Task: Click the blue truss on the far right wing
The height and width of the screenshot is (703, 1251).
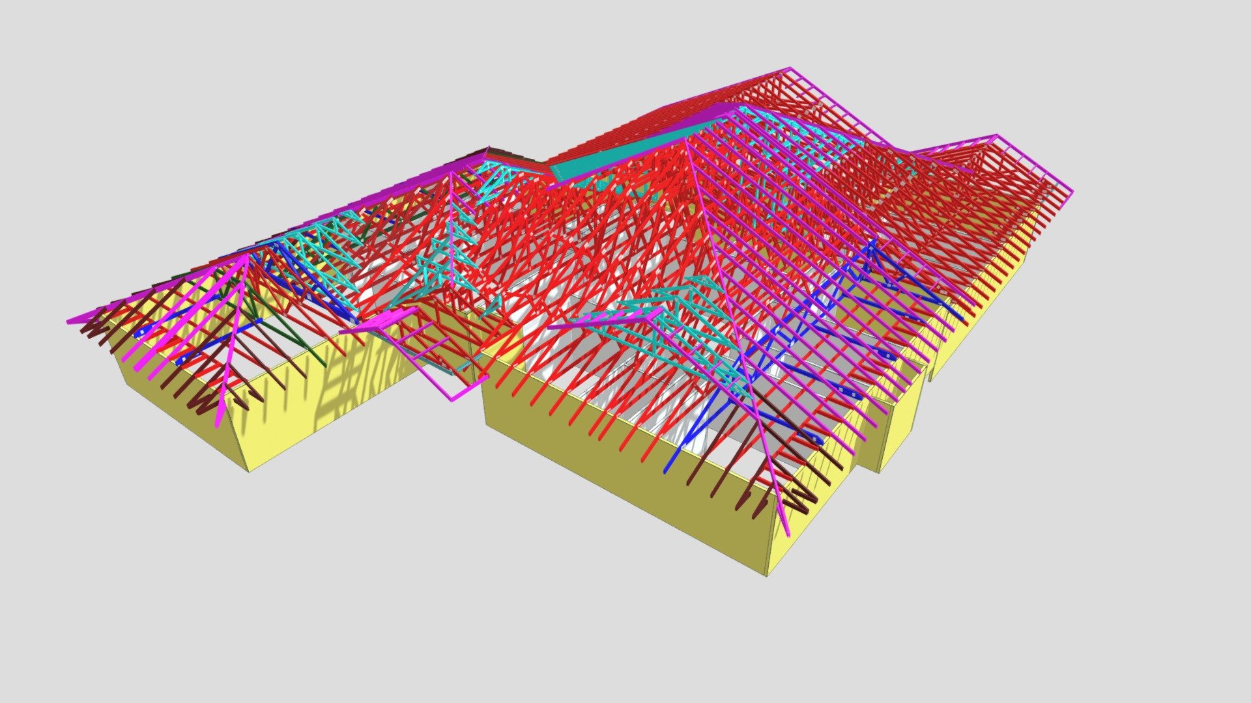Action: click(912, 280)
